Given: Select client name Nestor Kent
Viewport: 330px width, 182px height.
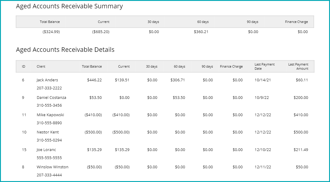Looking at the screenshot, I should click(48, 132).
